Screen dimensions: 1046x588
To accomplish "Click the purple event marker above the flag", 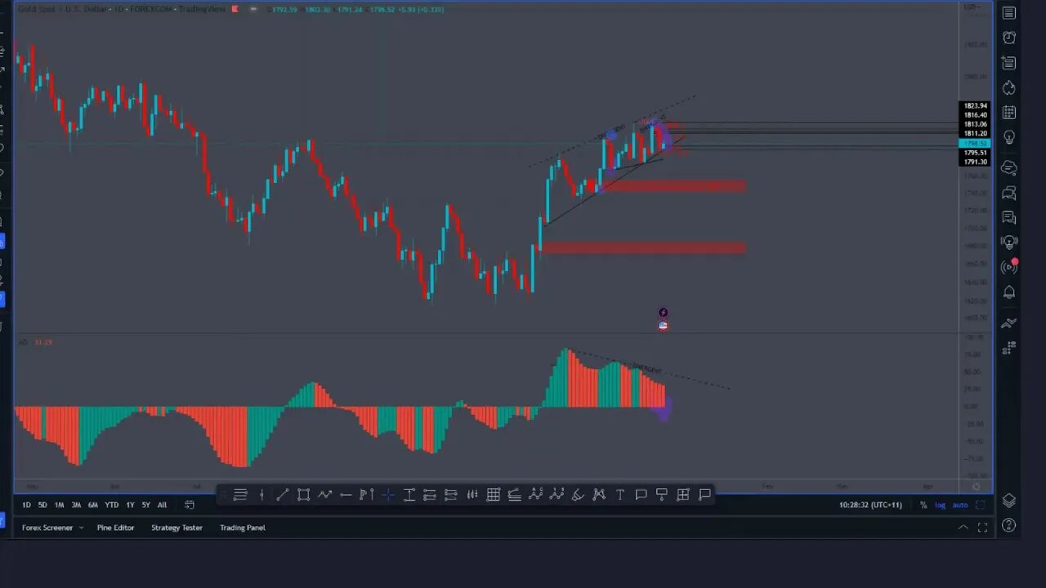I will (664, 313).
